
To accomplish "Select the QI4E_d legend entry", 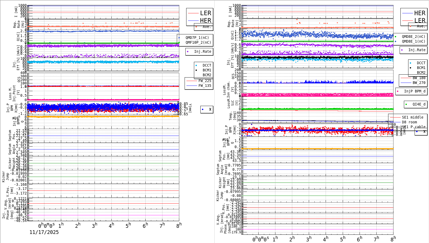I will pos(419,104).
